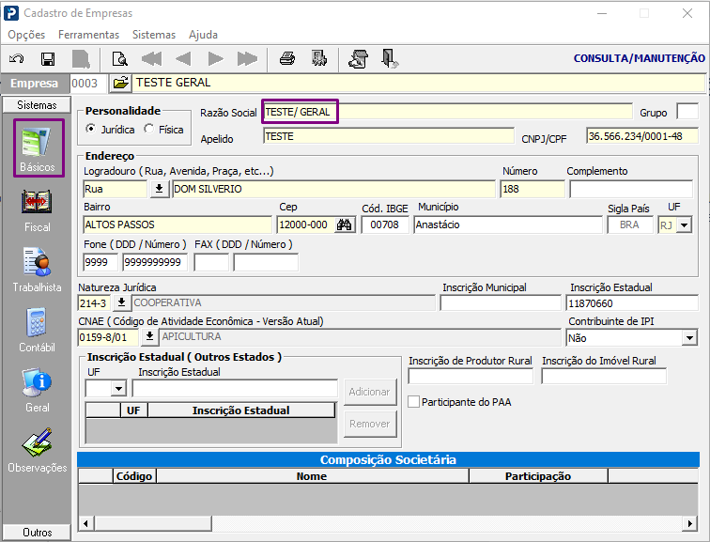Click the Composição Societária scroll left arrow
710x542 pixels.
pyautogui.click(x=85, y=524)
